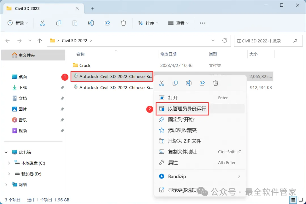Go back with the left arrow
Screen dimensions: 306x204
coord(8,41)
